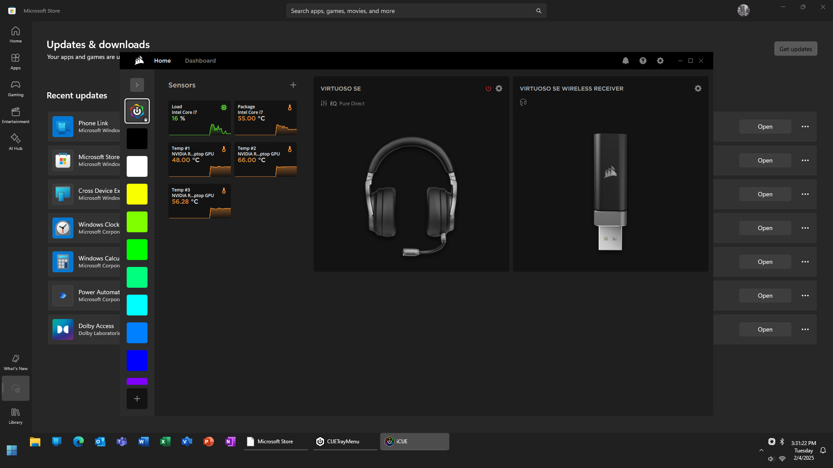Open Library in Microsoft Store sidebar
833x468 pixels.
pos(16,416)
